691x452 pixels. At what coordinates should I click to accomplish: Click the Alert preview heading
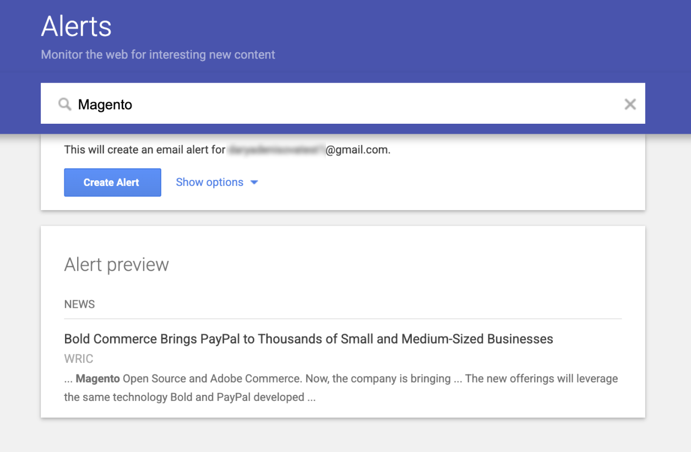click(x=116, y=264)
